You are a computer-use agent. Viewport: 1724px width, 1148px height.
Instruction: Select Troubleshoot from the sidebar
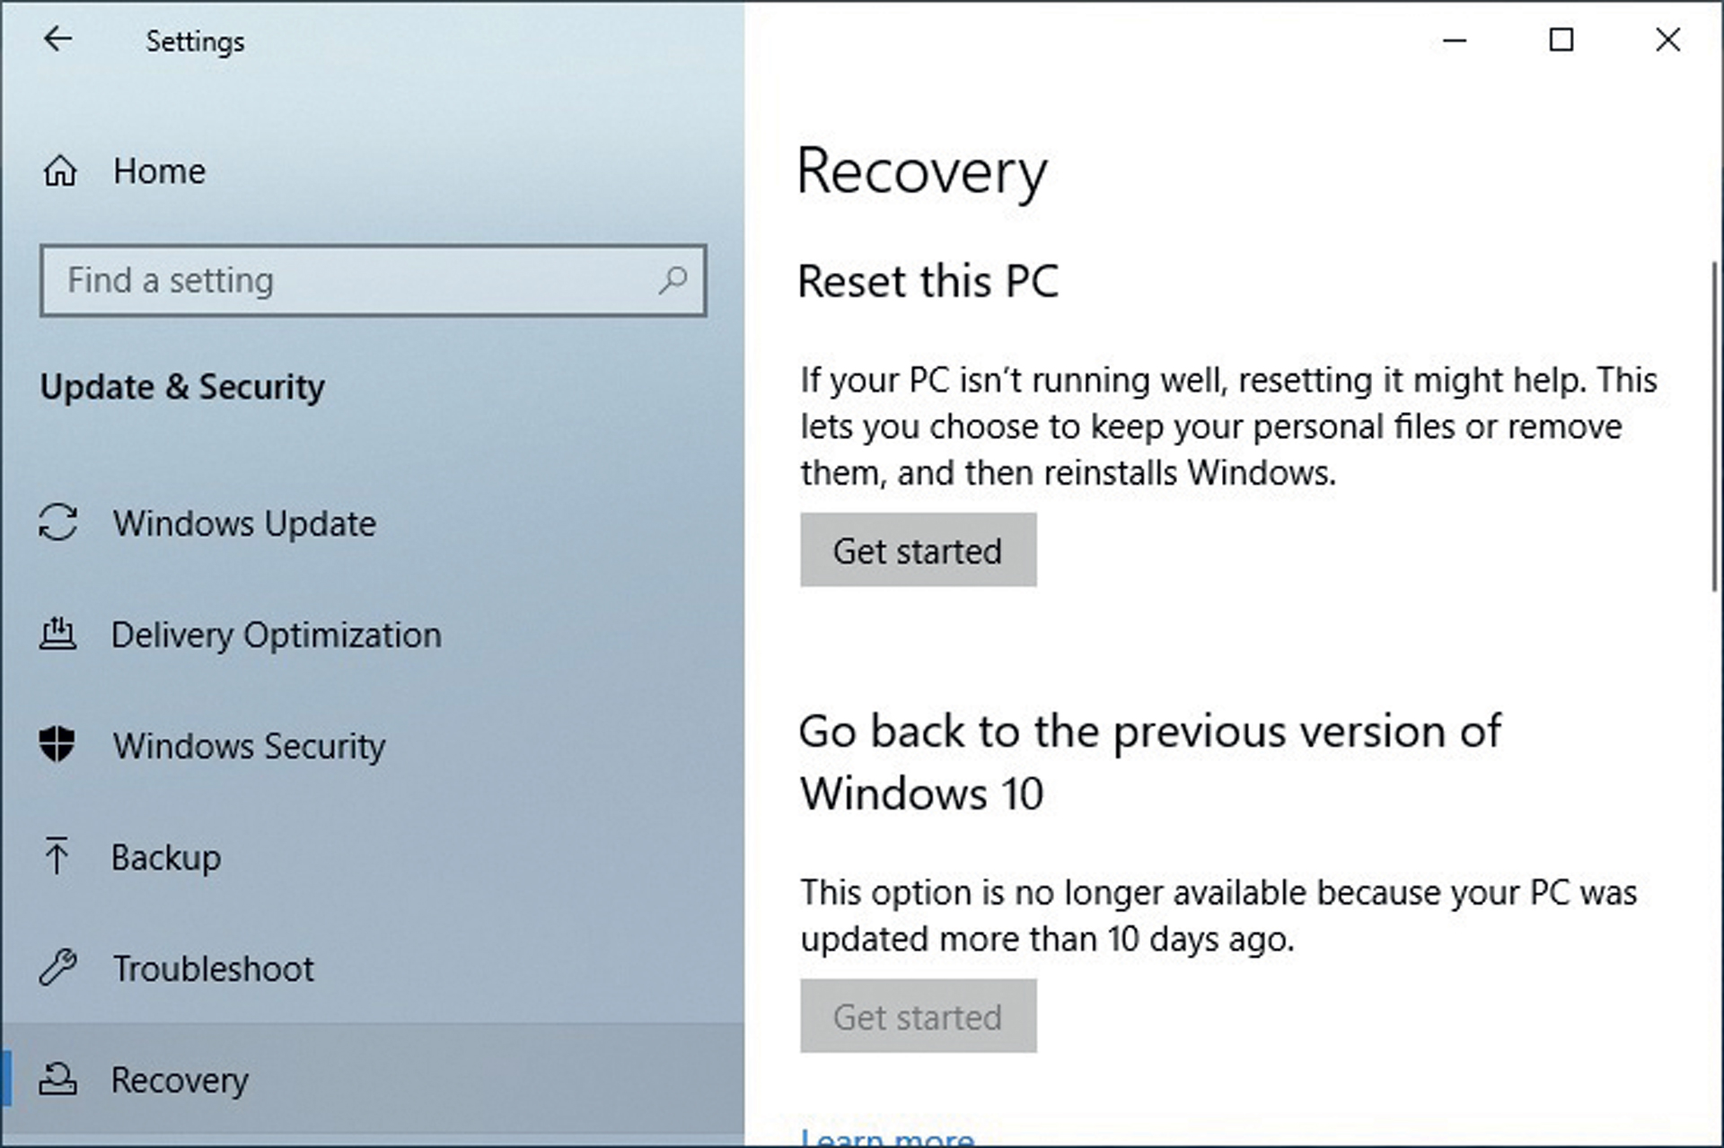point(214,968)
